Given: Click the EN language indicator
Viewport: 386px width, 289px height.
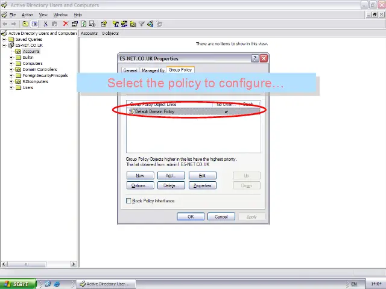Looking at the screenshot, I should pyautogui.click(x=354, y=284).
